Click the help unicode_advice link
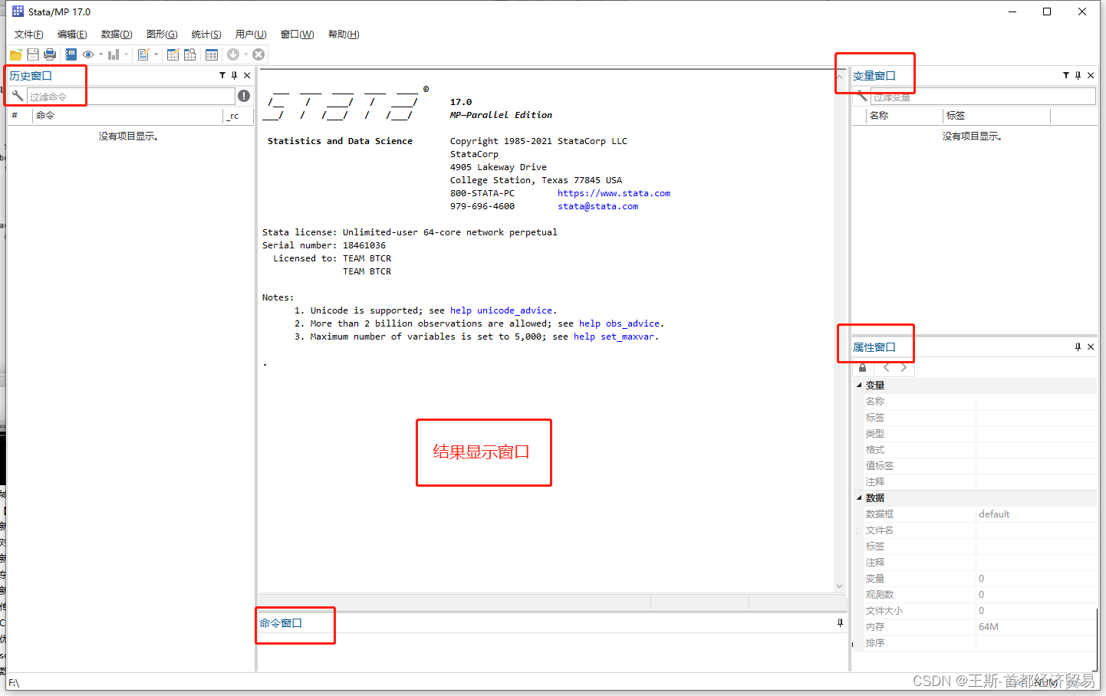The image size is (1106, 696). tap(501, 310)
